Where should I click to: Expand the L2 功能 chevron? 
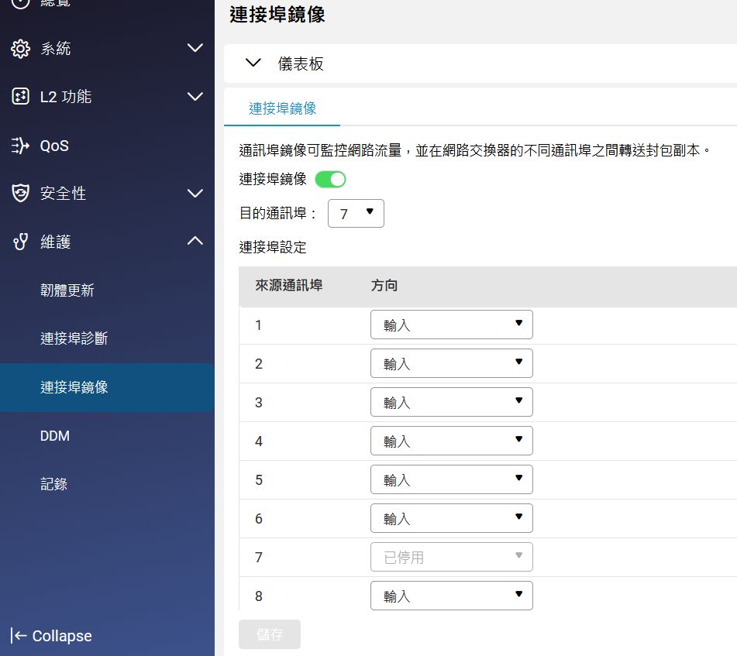pos(195,96)
